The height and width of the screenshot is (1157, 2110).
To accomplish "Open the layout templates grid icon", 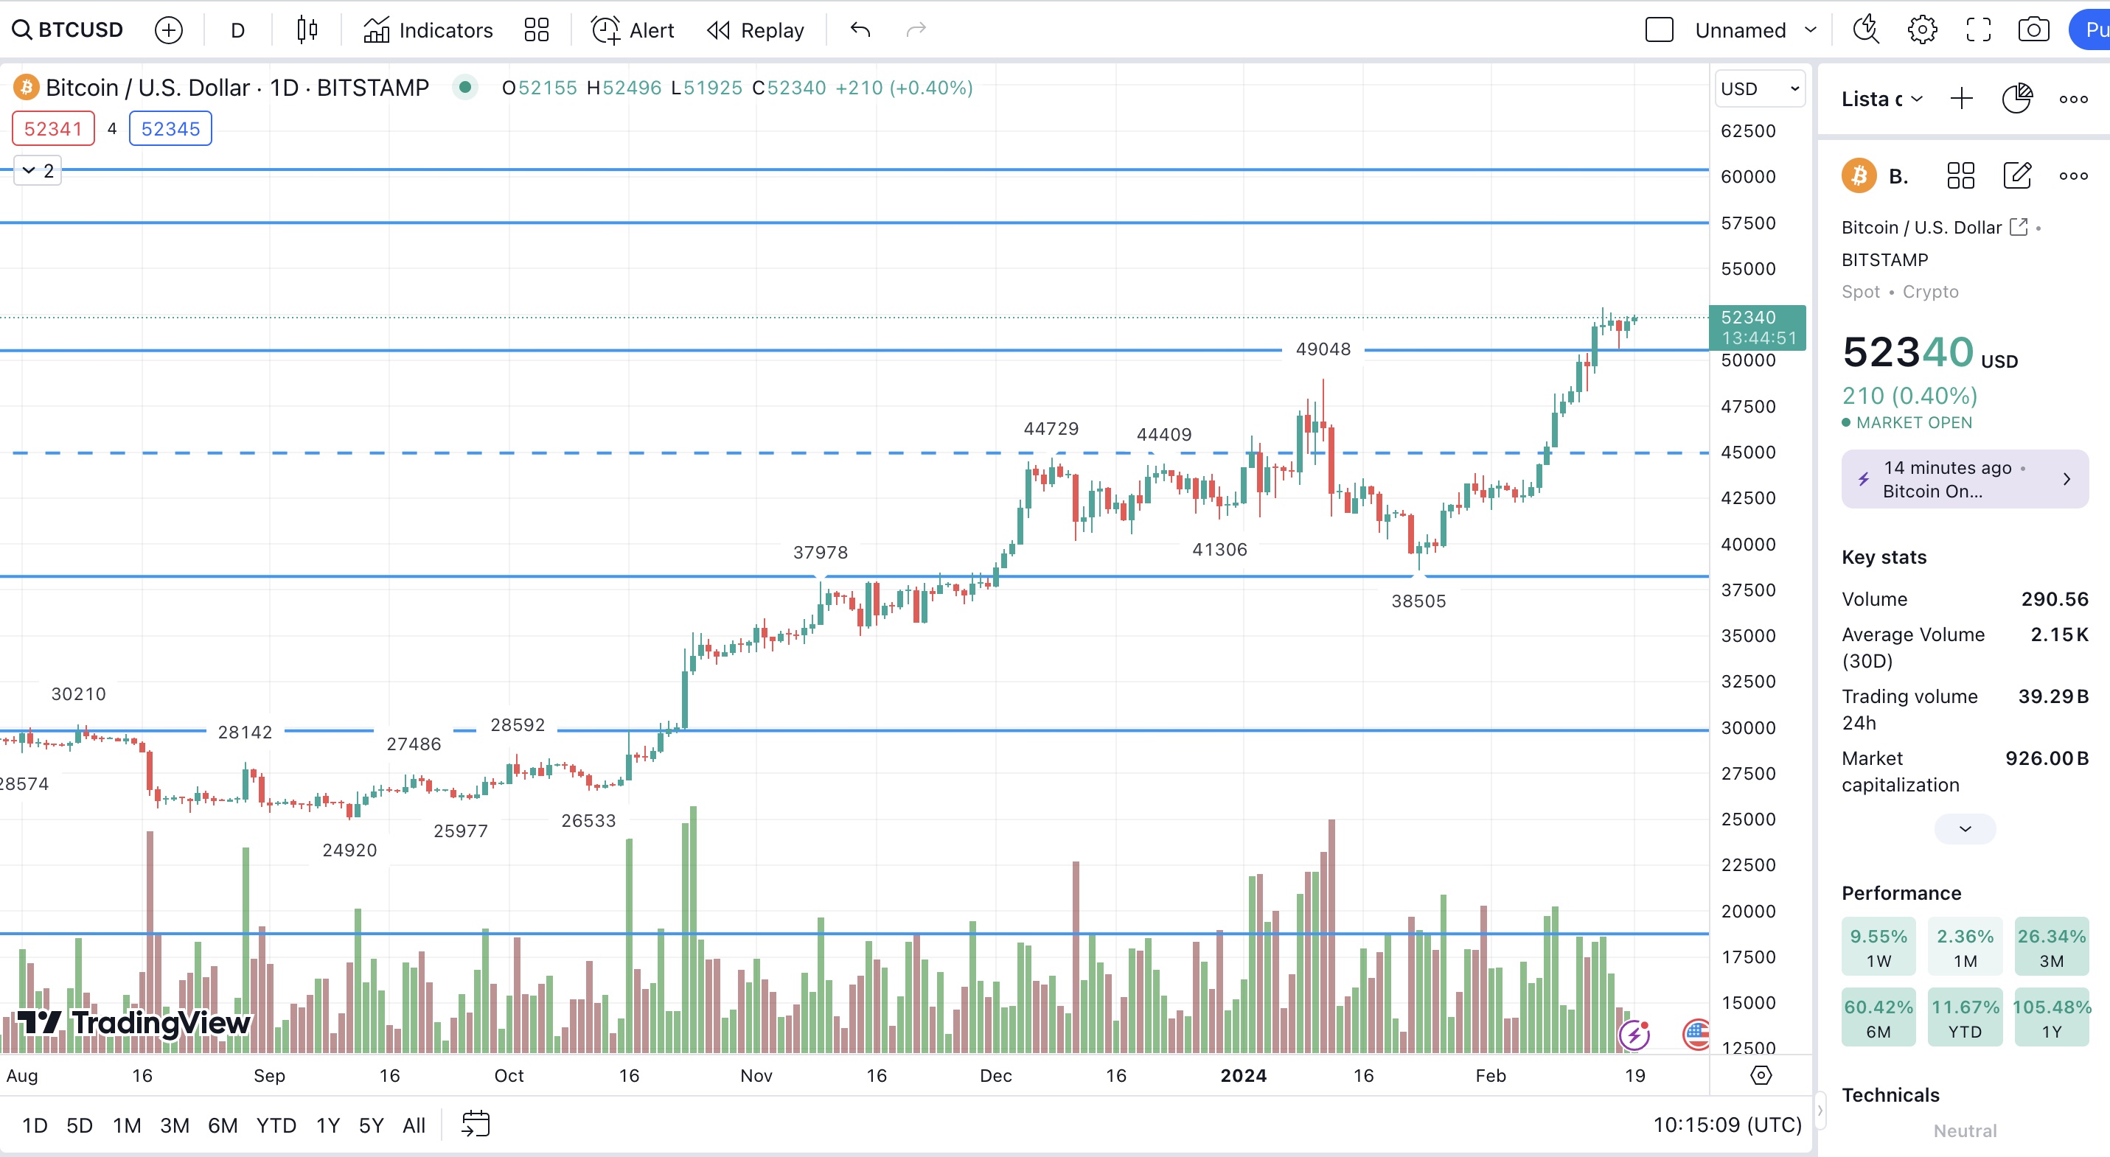I will (537, 30).
